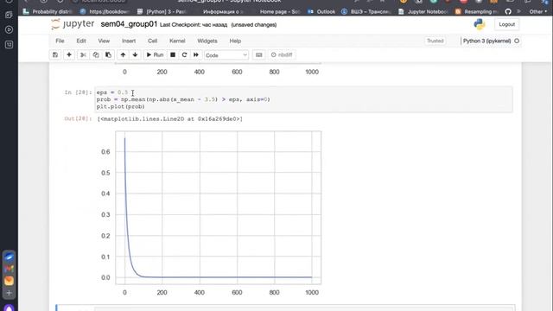
Task: Click the Trusted notebook indicator
Action: point(435,41)
